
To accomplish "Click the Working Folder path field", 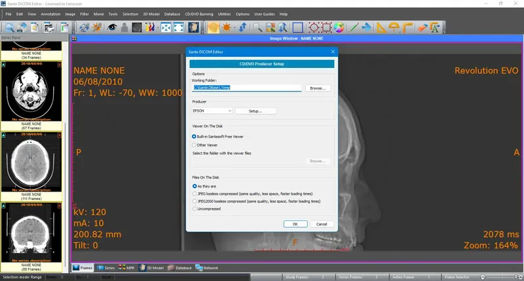I will 247,88.
